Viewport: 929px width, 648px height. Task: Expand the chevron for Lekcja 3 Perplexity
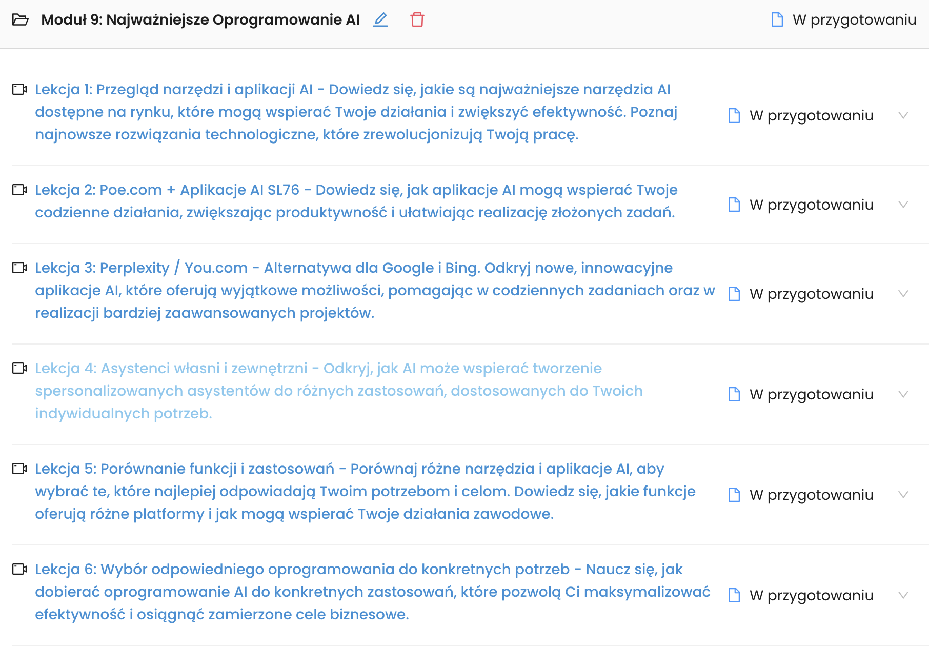tap(903, 294)
